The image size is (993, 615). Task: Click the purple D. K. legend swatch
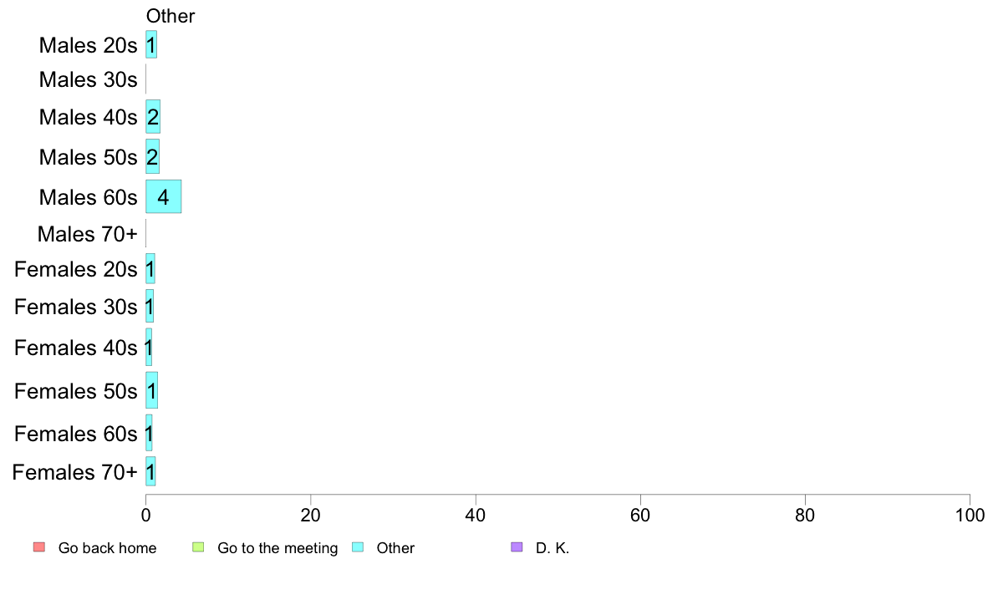point(517,546)
